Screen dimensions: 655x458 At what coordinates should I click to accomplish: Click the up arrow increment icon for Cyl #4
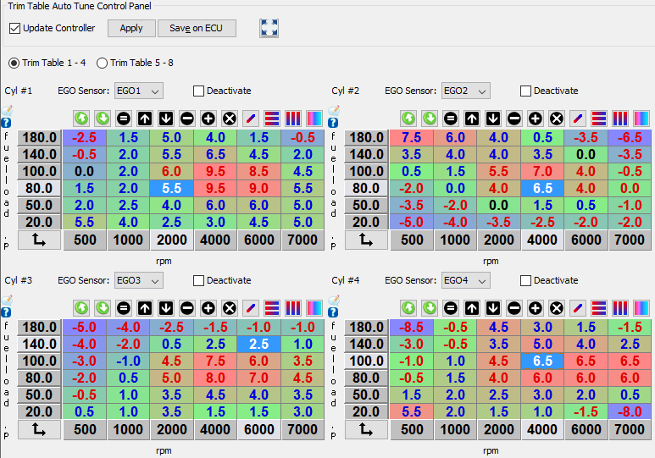point(472,308)
